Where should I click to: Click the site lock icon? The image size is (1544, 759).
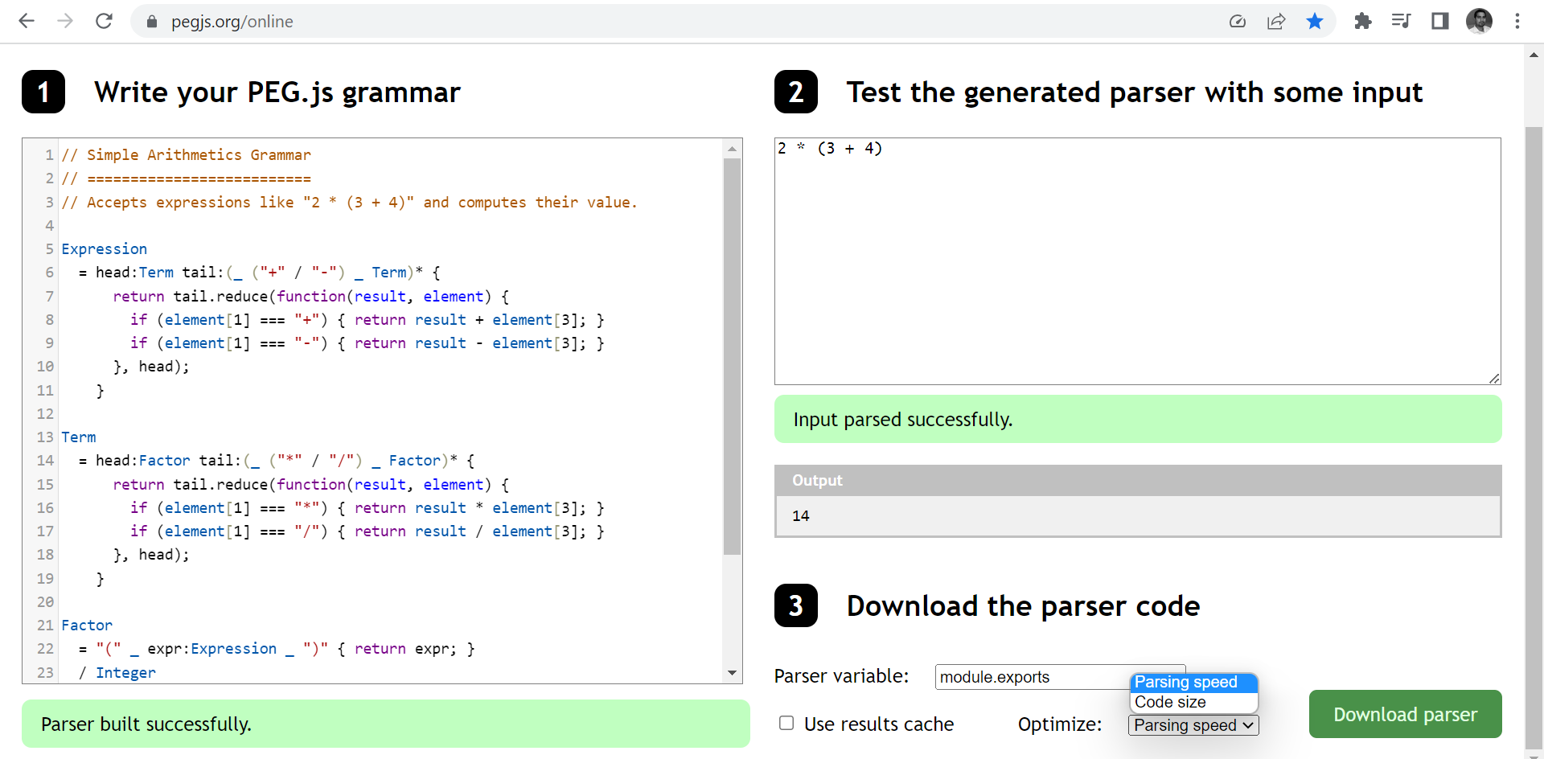(152, 22)
